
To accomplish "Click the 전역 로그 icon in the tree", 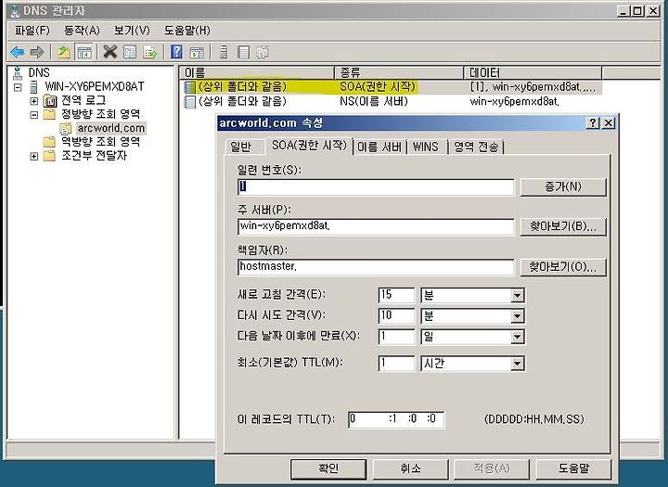I will click(x=50, y=100).
